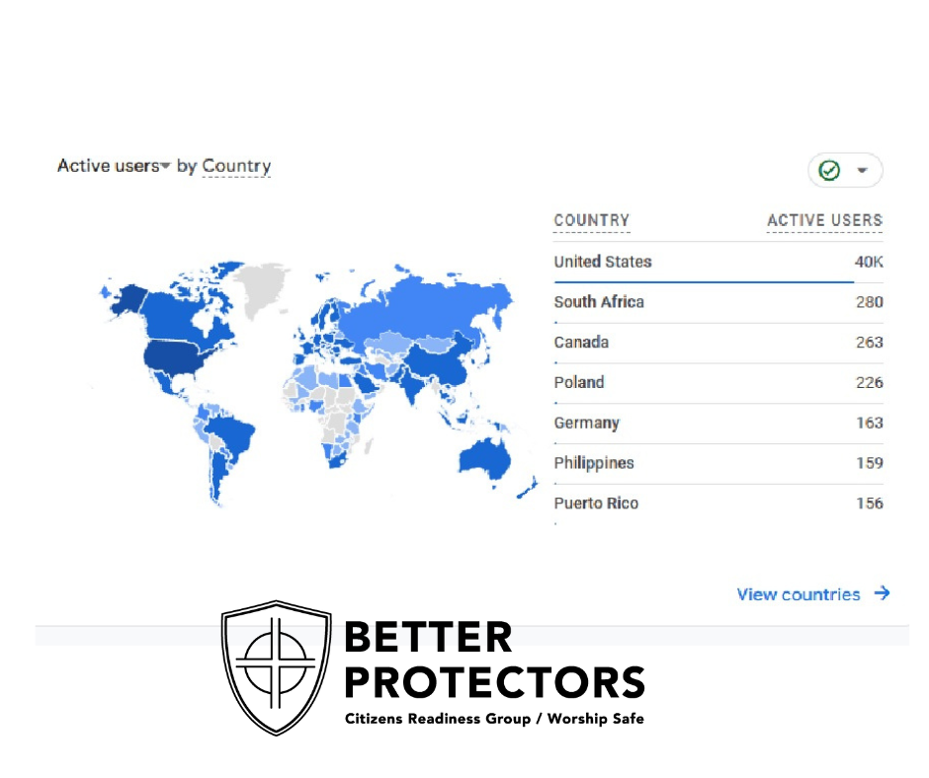Expand the Active users metric dropdown

click(166, 167)
